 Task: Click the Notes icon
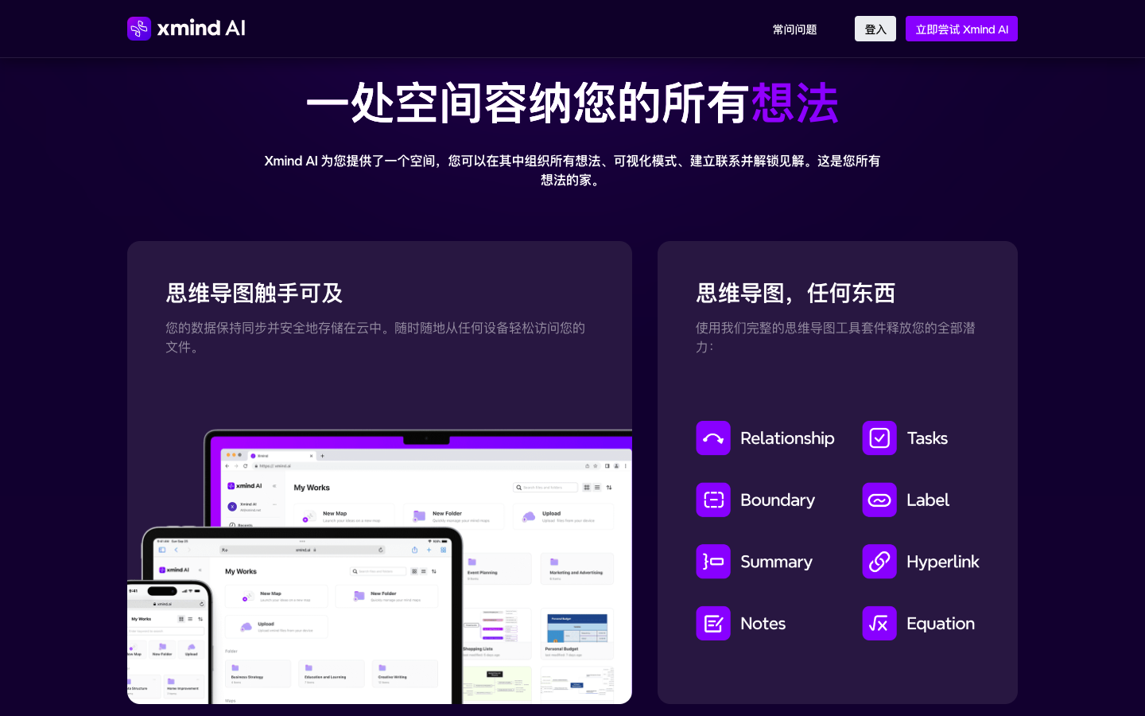tap(713, 623)
